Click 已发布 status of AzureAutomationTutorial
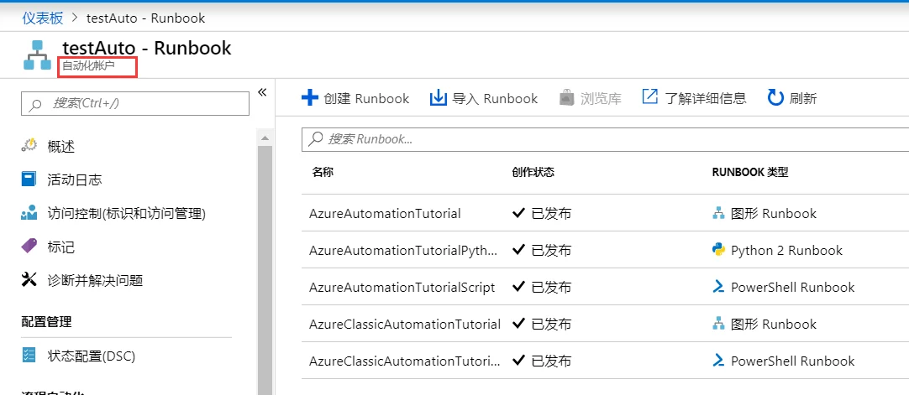The image size is (909, 395). tap(551, 213)
